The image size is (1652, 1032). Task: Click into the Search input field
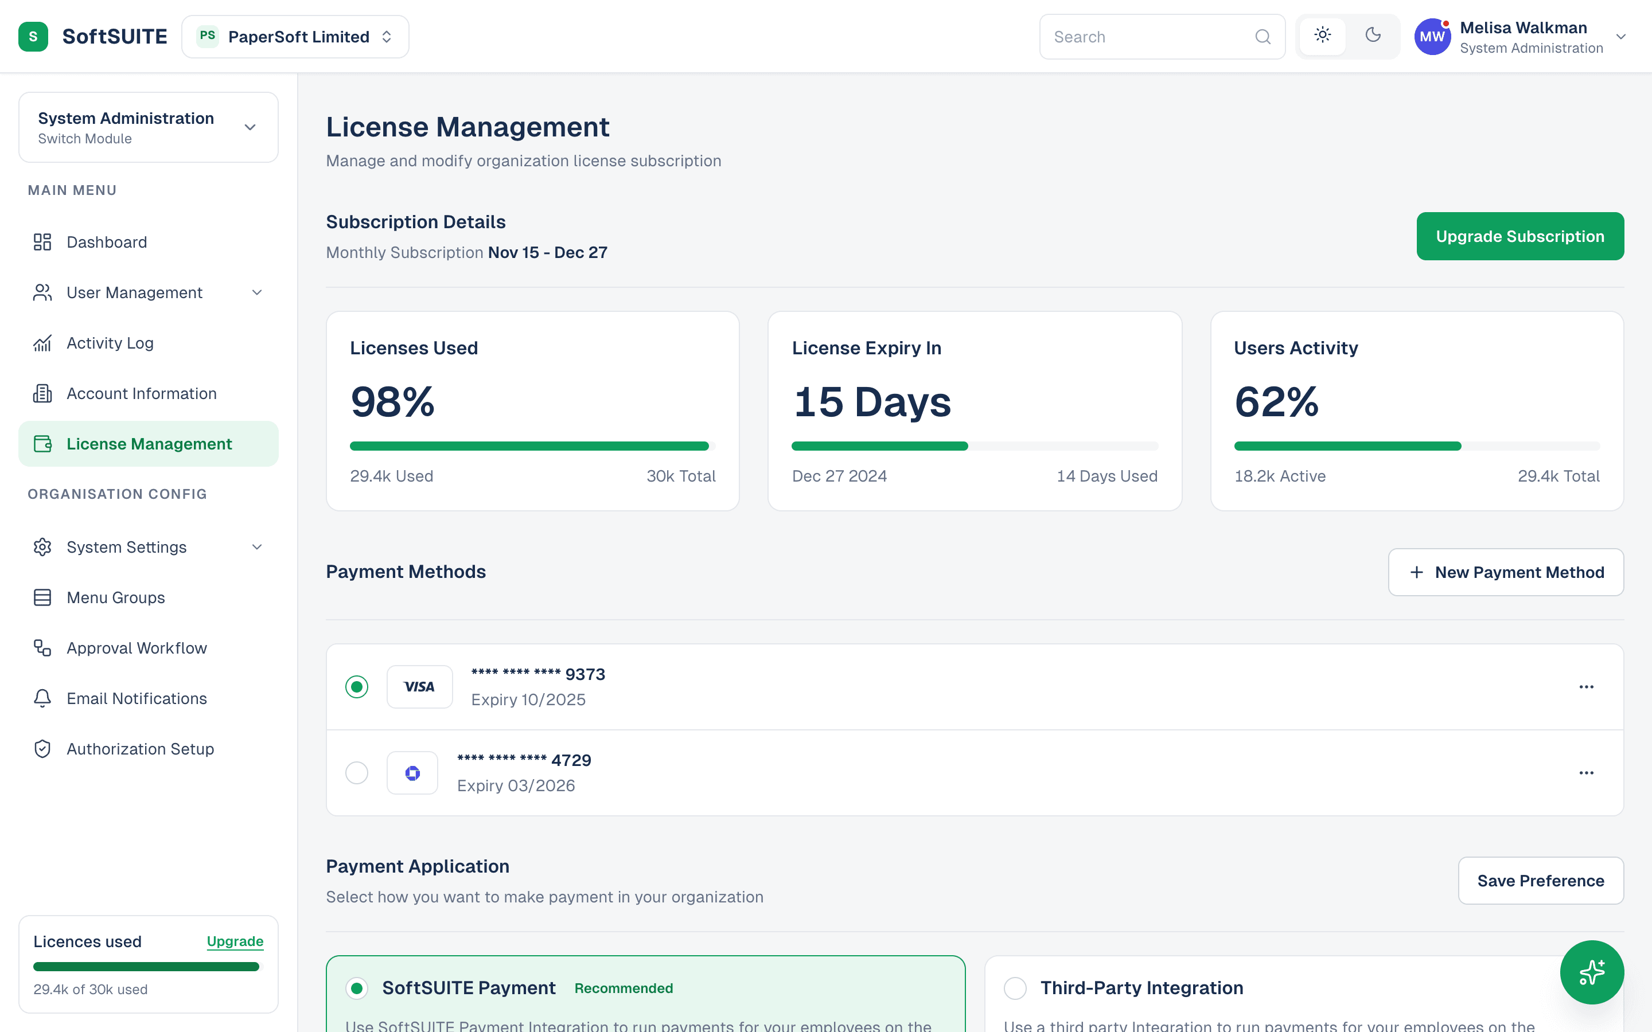[x=1162, y=37]
